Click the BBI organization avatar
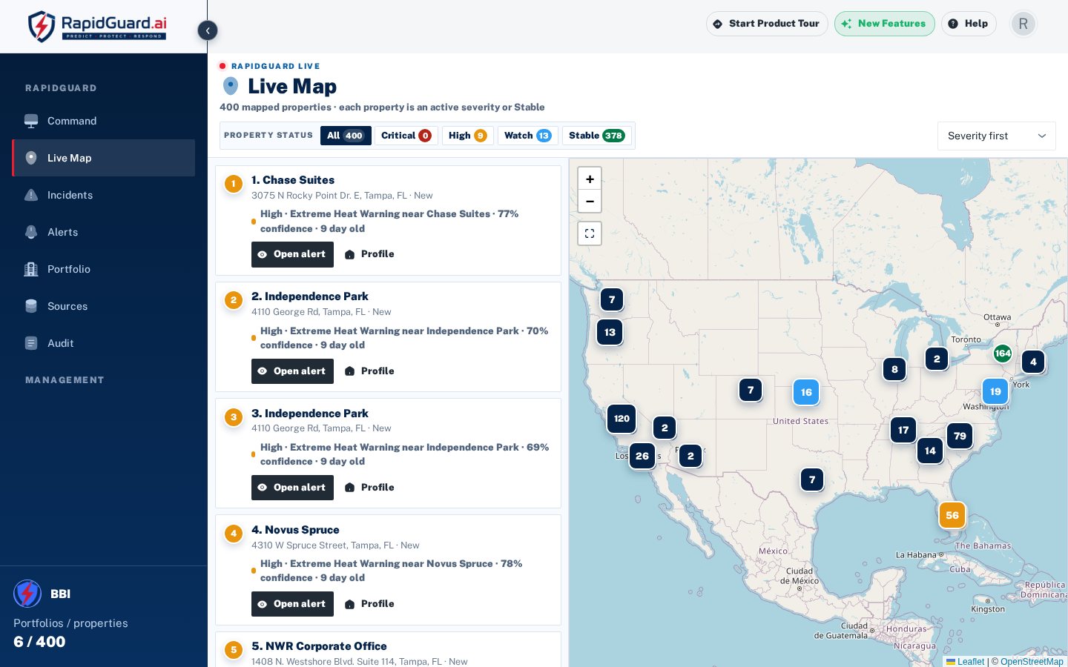Viewport: 1068px width, 667px height. pos(27,594)
